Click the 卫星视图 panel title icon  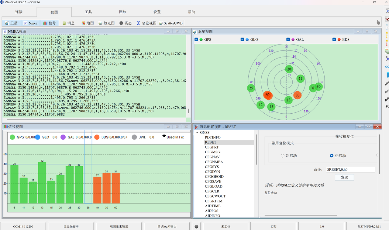(195, 32)
